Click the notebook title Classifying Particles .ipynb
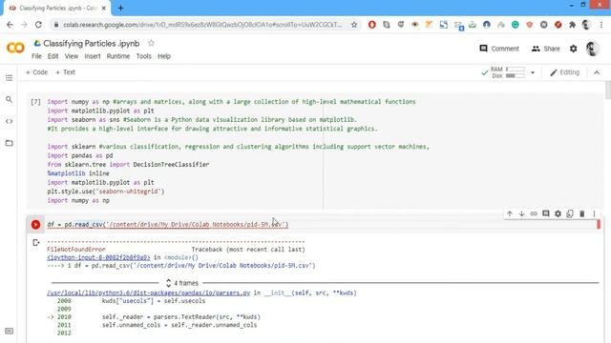611x343 pixels. [92, 44]
